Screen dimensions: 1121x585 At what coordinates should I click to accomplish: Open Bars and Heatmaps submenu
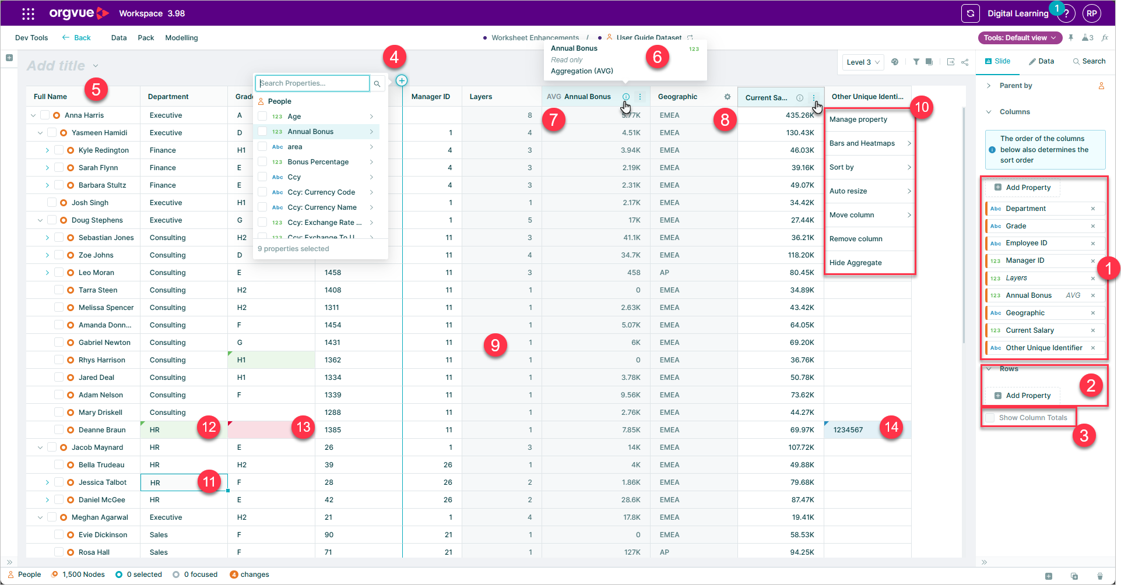(869, 143)
